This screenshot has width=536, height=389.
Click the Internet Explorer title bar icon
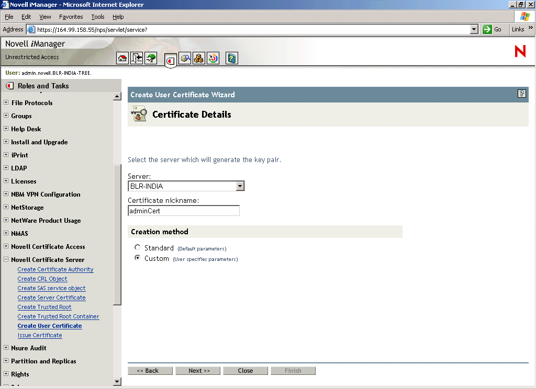pos(4,4)
